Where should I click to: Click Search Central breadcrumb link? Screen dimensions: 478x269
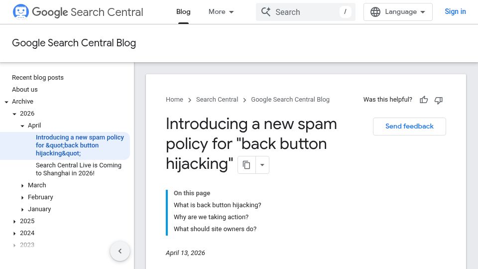(x=217, y=100)
